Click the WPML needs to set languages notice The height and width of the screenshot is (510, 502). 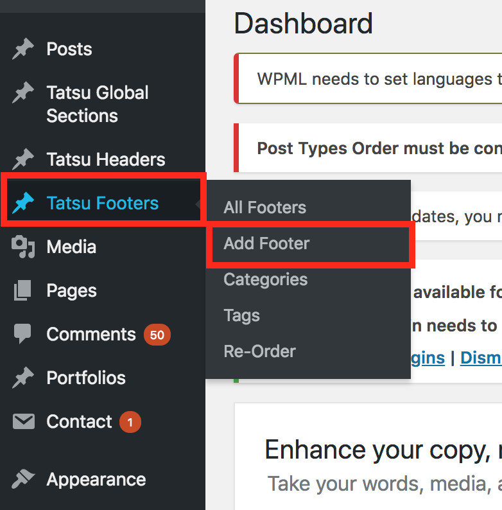pyautogui.click(x=379, y=80)
